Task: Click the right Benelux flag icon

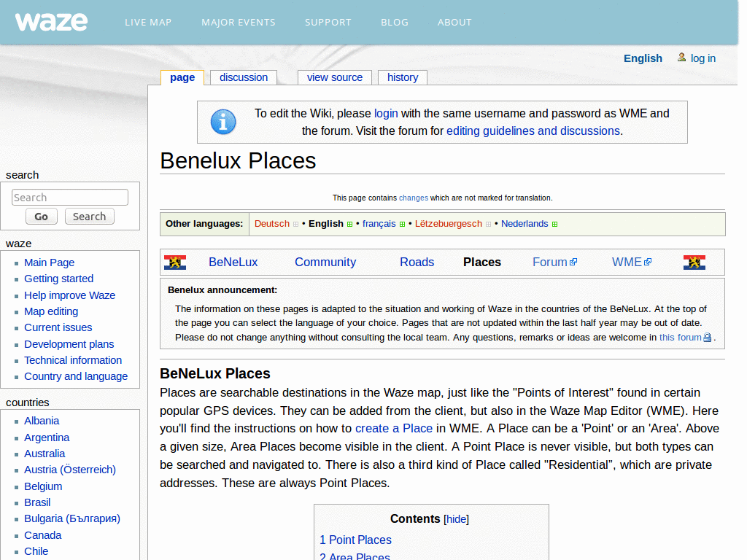Action: 694,261
